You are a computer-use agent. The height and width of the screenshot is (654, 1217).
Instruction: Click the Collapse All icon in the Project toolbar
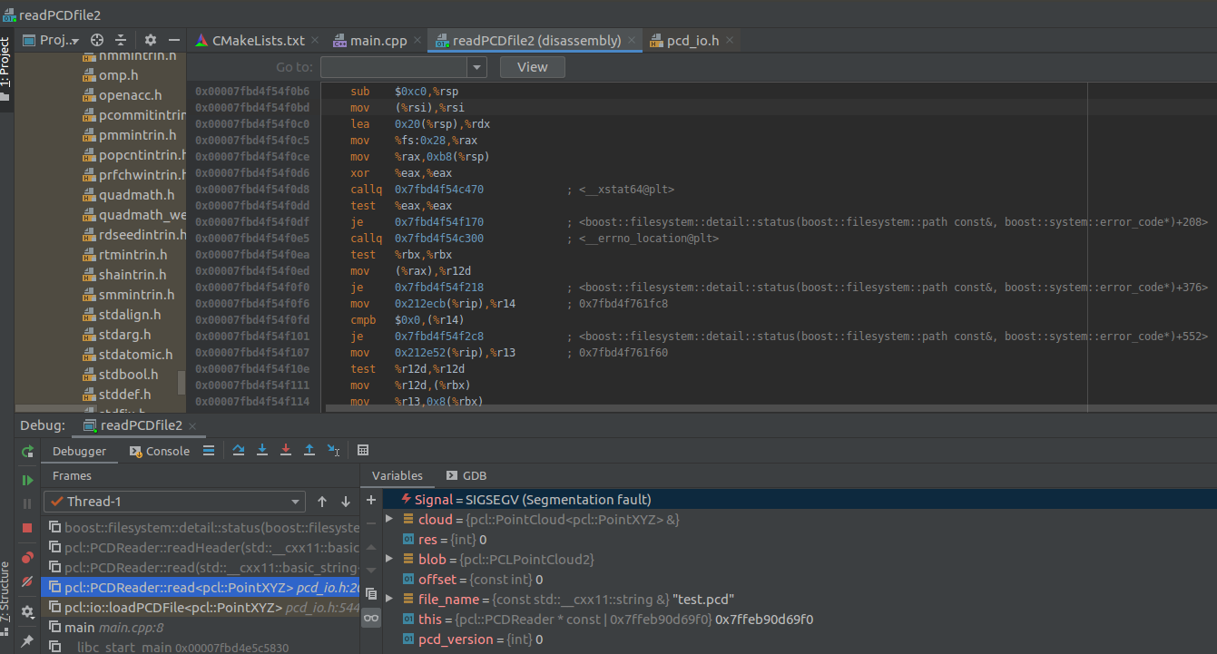120,40
